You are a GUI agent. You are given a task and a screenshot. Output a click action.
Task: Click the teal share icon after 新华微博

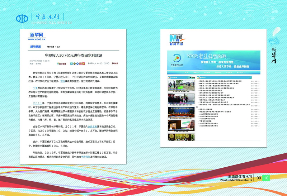(x=71, y=64)
